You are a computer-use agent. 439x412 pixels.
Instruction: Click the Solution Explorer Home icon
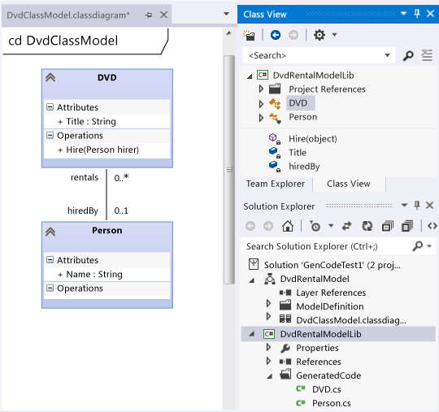pyautogui.click(x=288, y=226)
